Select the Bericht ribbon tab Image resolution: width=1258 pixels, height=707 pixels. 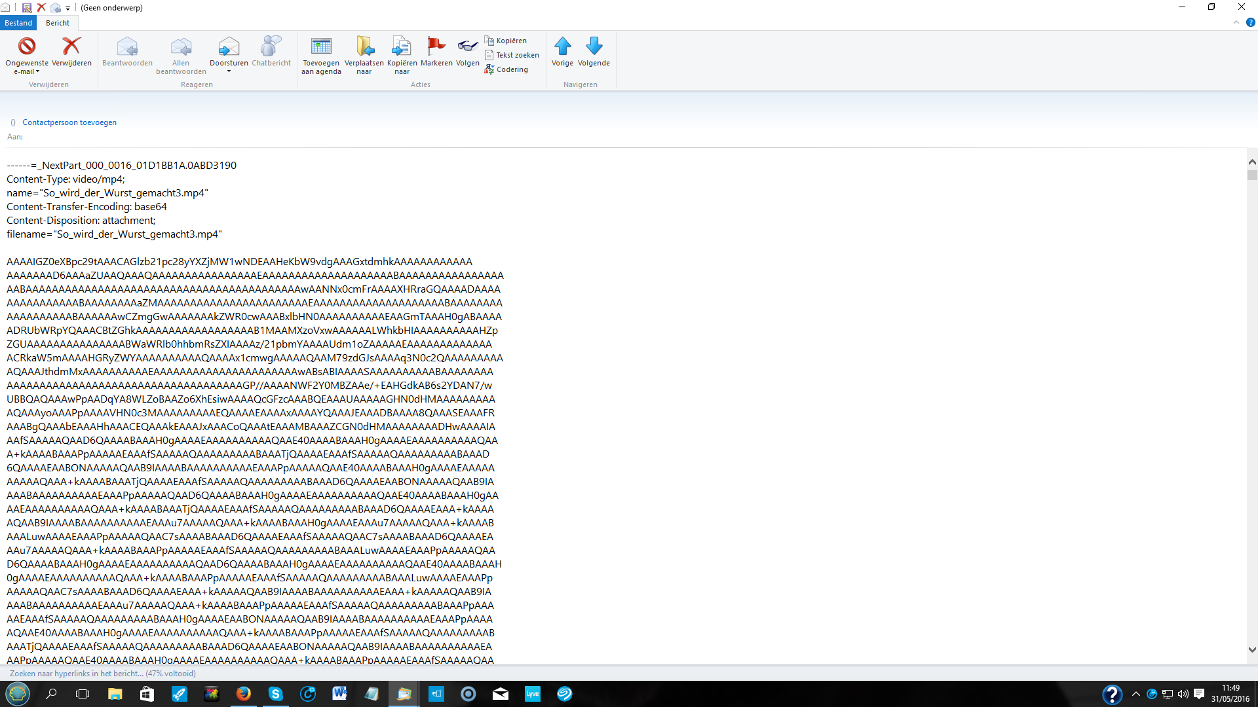tap(58, 23)
